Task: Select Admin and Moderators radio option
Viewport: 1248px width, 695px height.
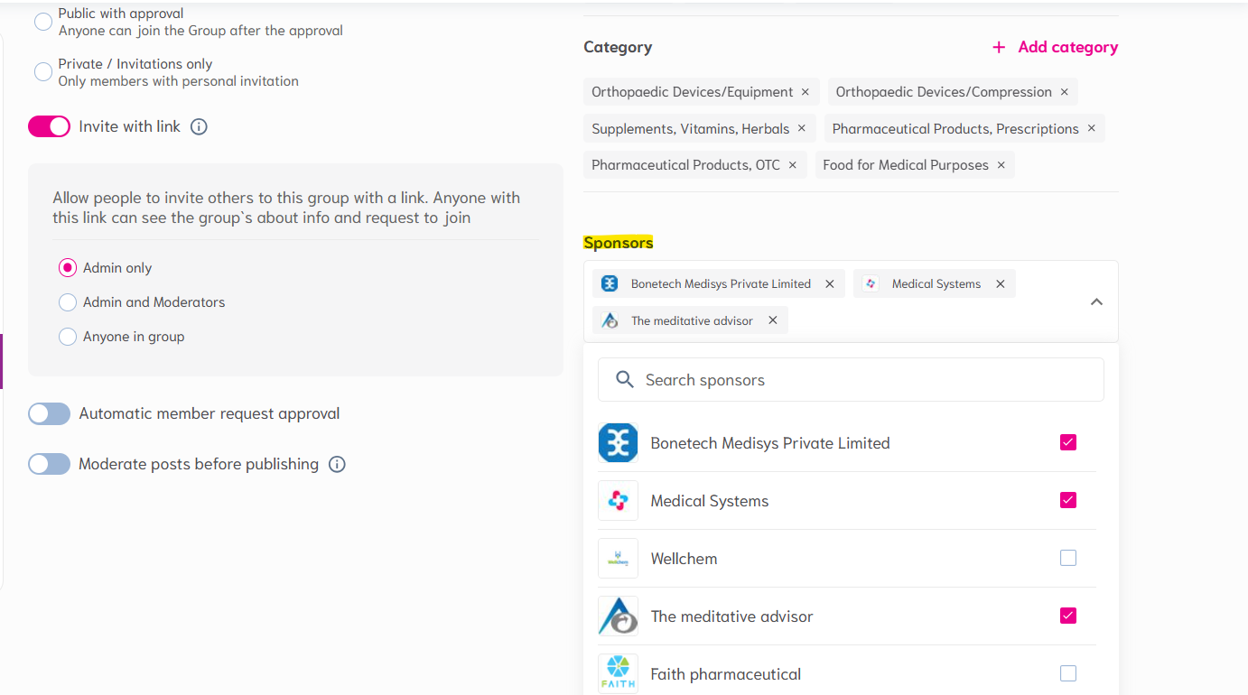Action: [x=68, y=302]
